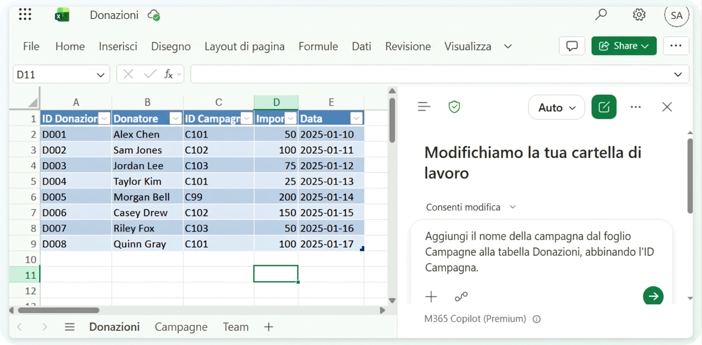Click the spreadsheet vertical scrollbar thumb
This screenshot has width=702, height=345.
[392, 120]
